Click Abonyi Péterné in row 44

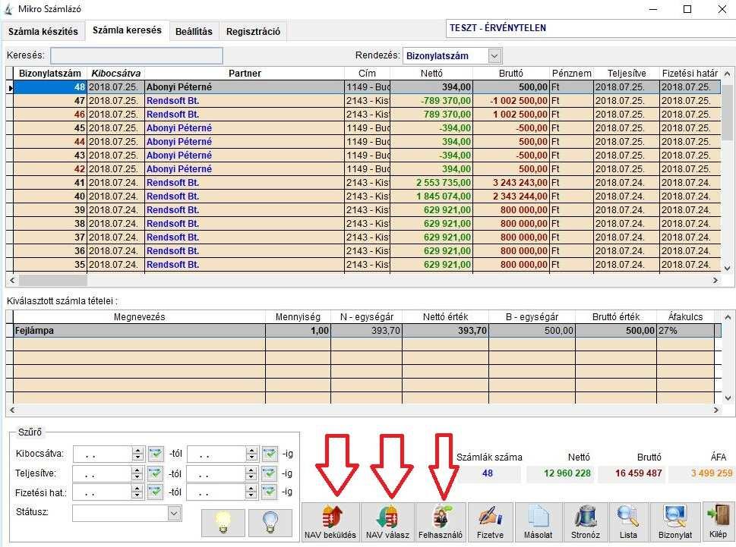pos(178,142)
